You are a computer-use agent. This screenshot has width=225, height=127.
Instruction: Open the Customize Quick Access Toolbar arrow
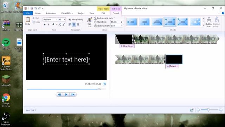click(43, 8)
